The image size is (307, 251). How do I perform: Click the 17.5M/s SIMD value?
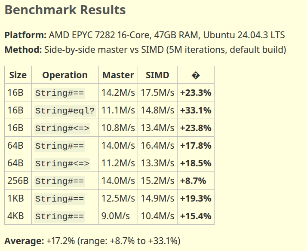click(157, 93)
